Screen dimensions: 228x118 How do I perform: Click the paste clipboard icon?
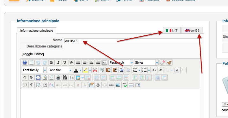coord(108,70)
